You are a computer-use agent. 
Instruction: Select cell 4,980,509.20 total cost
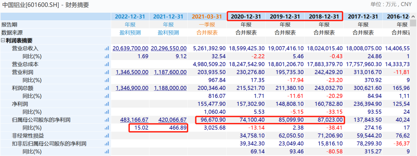click(x=209, y=65)
